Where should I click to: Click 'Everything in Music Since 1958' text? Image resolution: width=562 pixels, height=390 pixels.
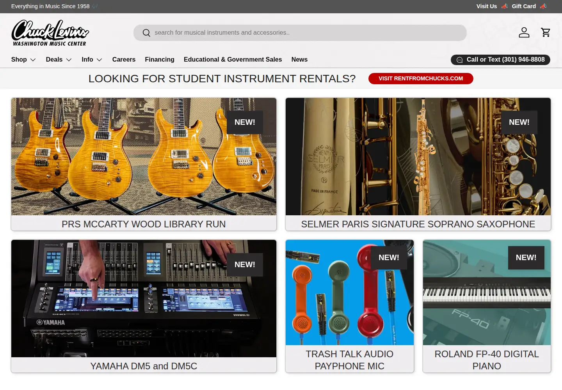tap(50, 6)
